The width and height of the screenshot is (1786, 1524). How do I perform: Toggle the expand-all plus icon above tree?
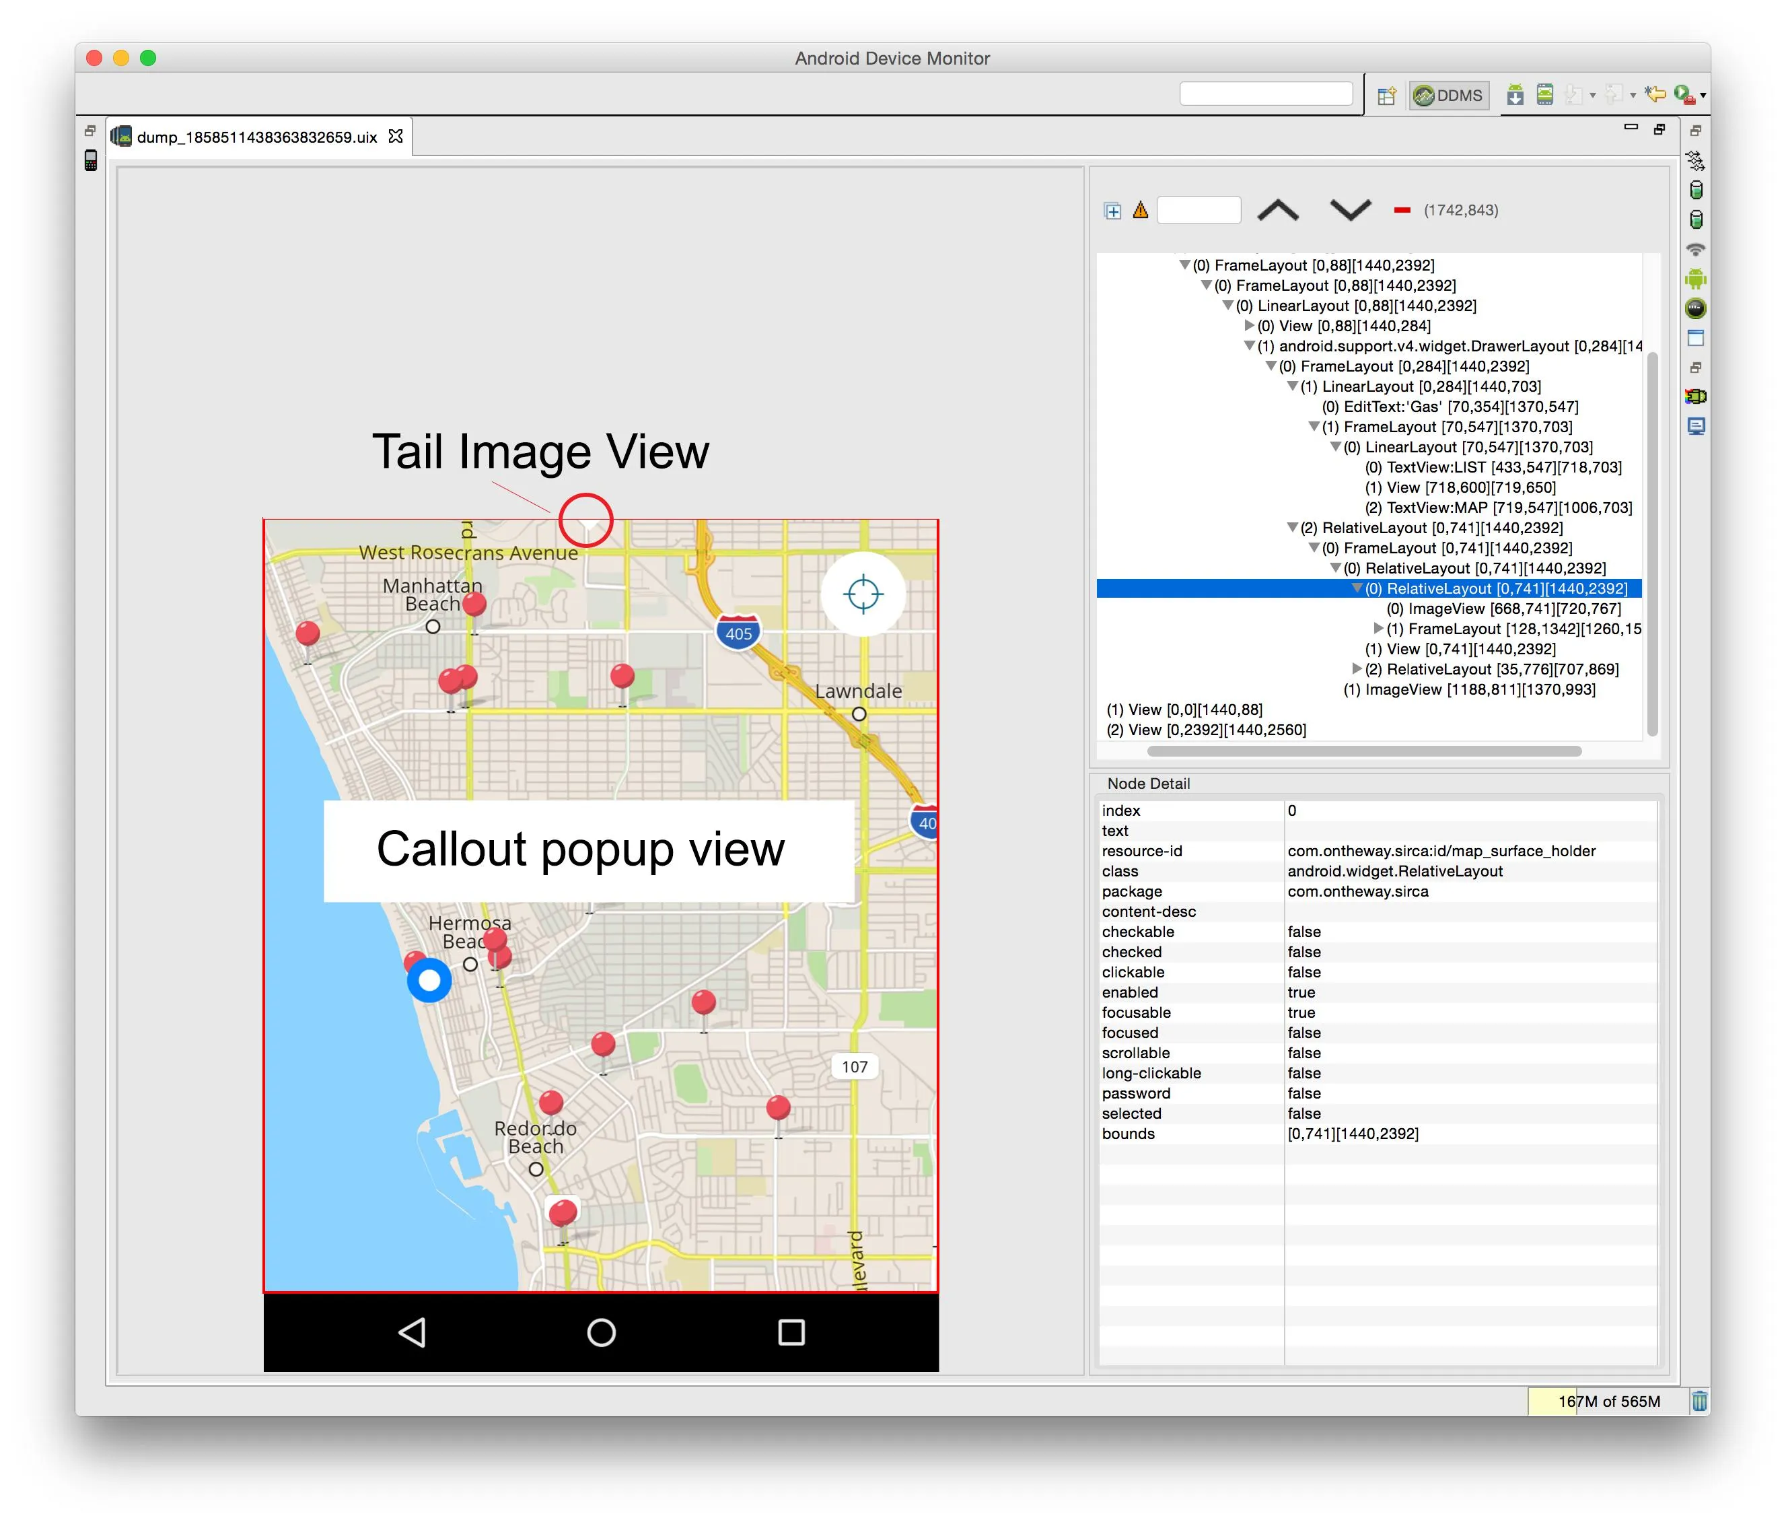click(1113, 210)
